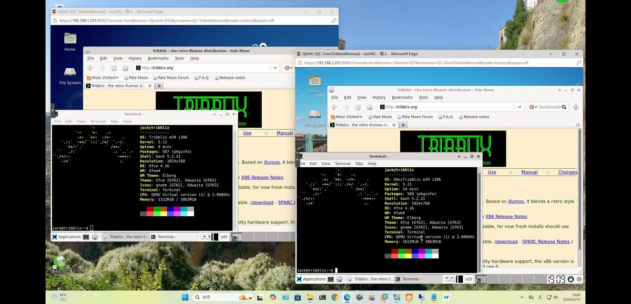Open Applications menu in OmniTribblixMinimal panel
631x304 pixels.
[311, 279]
